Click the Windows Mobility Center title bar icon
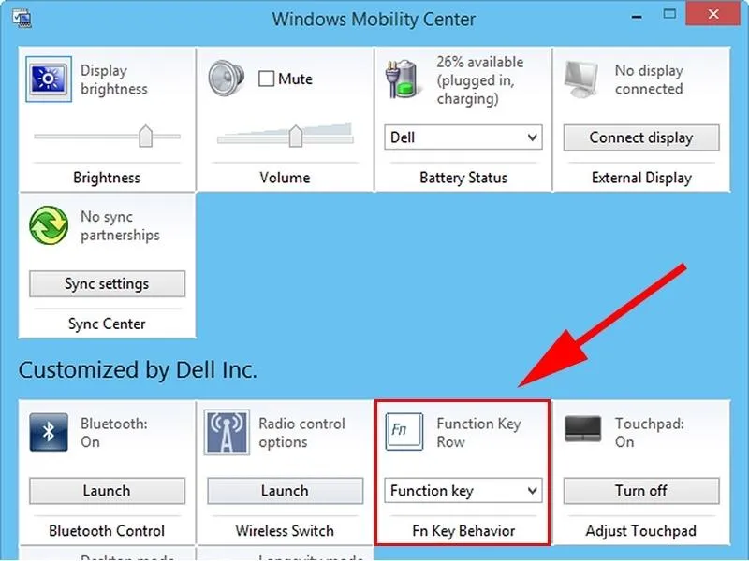 21,18
